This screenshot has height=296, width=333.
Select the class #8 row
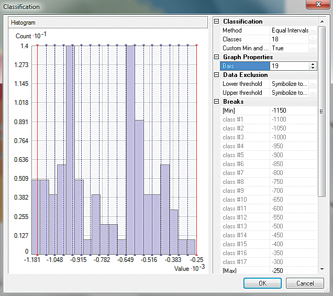point(269,182)
